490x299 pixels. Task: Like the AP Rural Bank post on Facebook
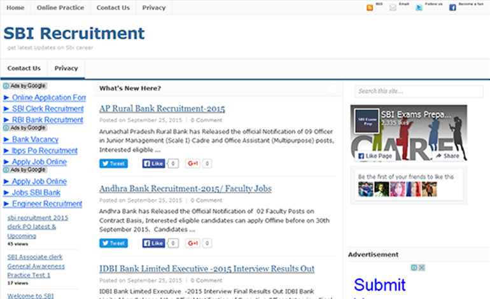pos(153,163)
